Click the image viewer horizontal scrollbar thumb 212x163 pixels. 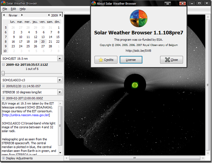(x=135, y=158)
